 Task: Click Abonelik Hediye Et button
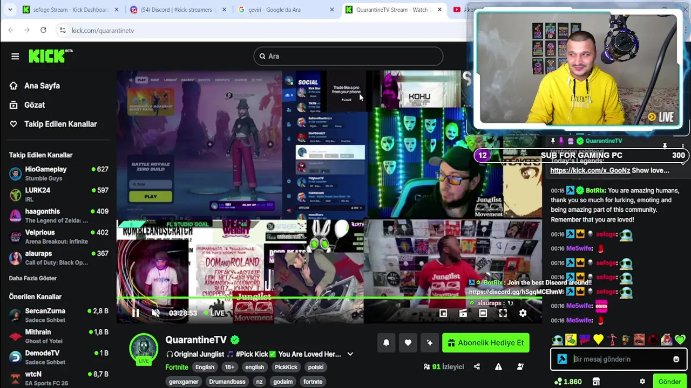click(x=486, y=343)
